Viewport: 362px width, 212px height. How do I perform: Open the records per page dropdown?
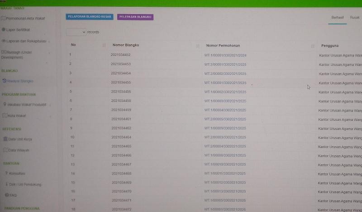pyautogui.click(x=76, y=32)
